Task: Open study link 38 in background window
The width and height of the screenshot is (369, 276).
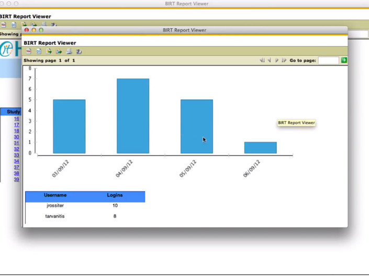Action: coord(16,173)
